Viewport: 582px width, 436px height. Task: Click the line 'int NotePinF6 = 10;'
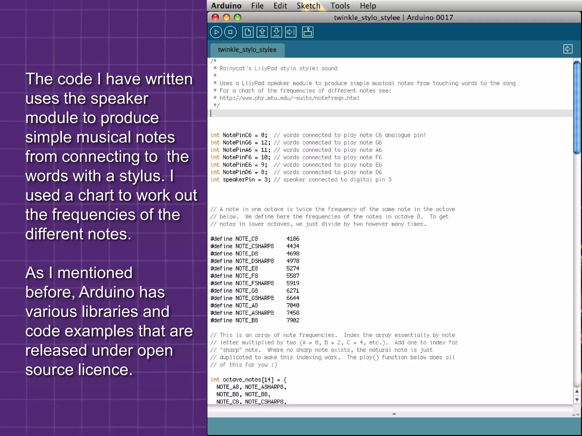pos(296,158)
